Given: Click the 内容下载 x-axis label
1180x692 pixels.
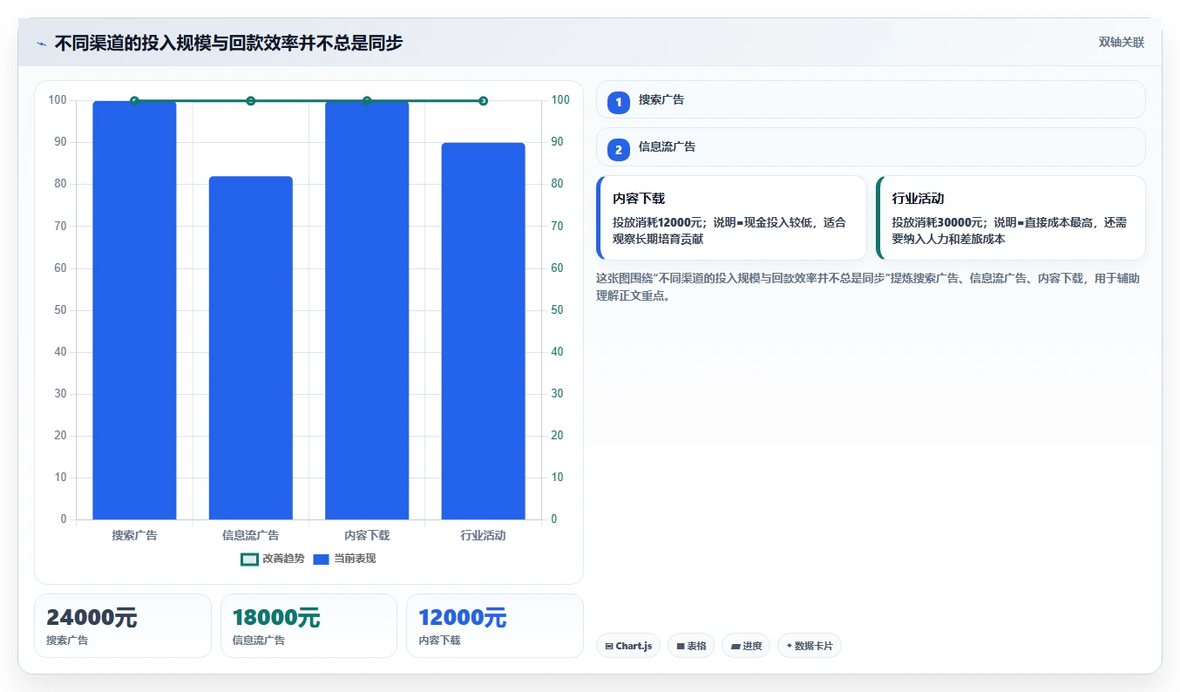Looking at the screenshot, I should pos(367,535).
